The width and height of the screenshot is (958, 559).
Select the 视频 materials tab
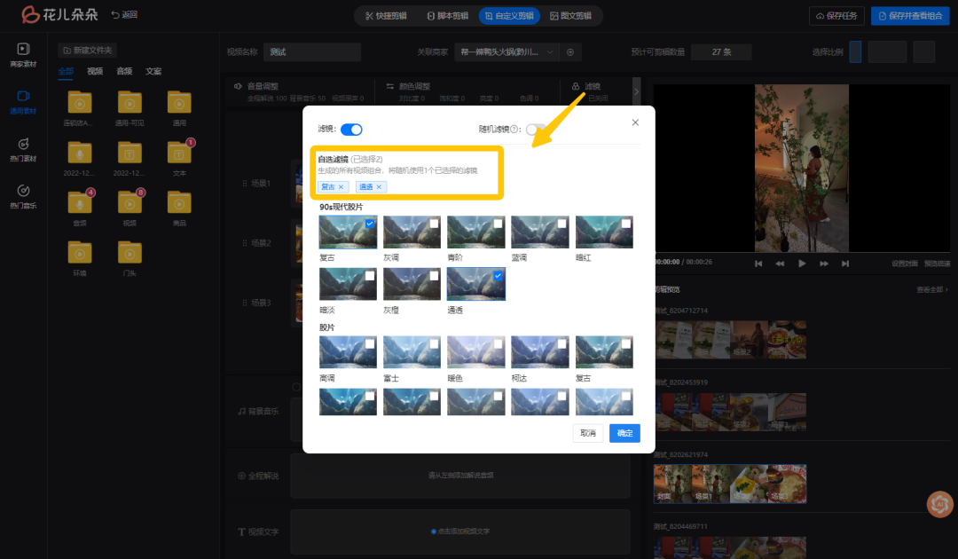tap(95, 72)
